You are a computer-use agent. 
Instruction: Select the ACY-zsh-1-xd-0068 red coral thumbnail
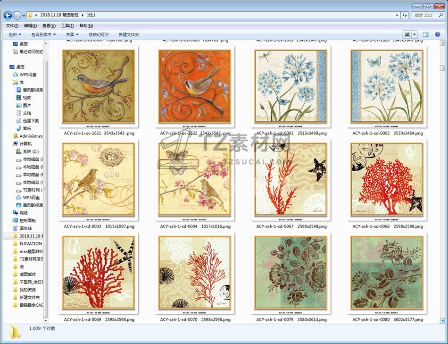(x=387, y=181)
